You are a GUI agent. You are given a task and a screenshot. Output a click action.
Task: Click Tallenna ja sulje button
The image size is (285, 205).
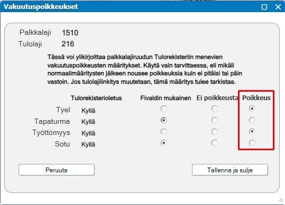pos(230,170)
